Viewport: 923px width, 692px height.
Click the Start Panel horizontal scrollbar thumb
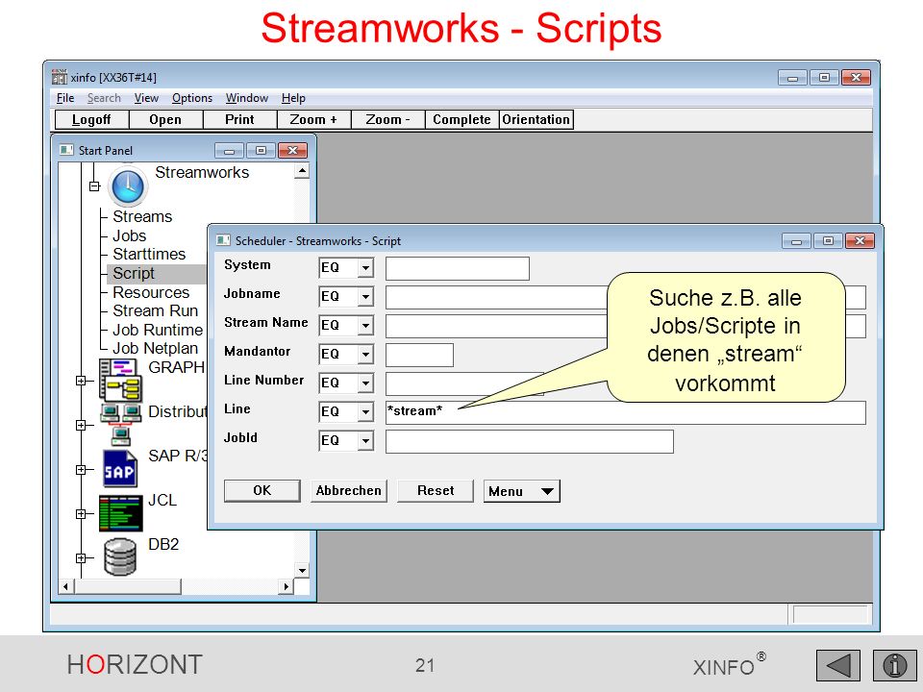pos(127,586)
